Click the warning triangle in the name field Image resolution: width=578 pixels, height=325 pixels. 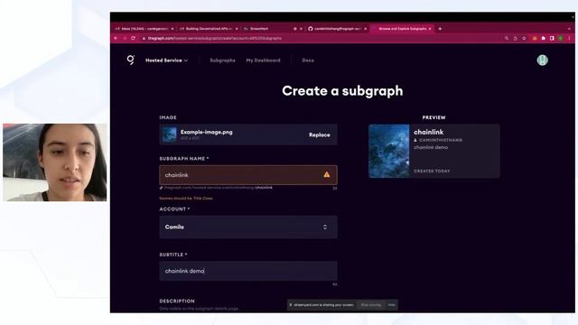pyautogui.click(x=327, y=174)
